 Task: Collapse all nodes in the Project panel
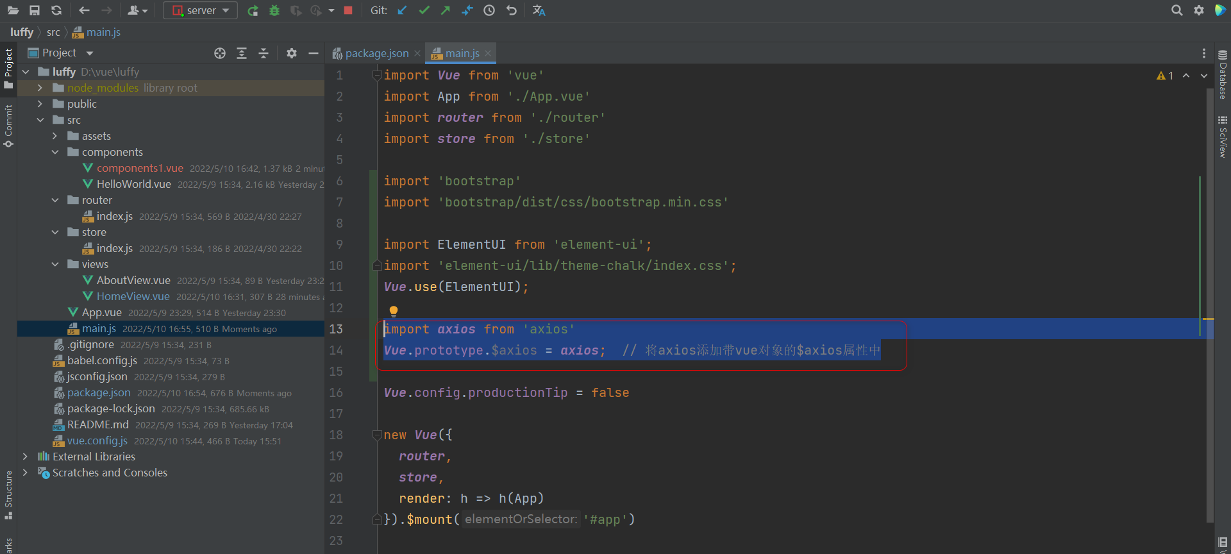click(264, 53)
